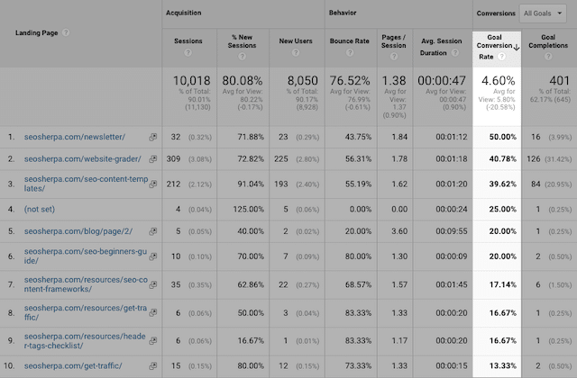Select total sessions value 10,018
Viewport: 577px width, 378px height.
[x=192, y=80]
